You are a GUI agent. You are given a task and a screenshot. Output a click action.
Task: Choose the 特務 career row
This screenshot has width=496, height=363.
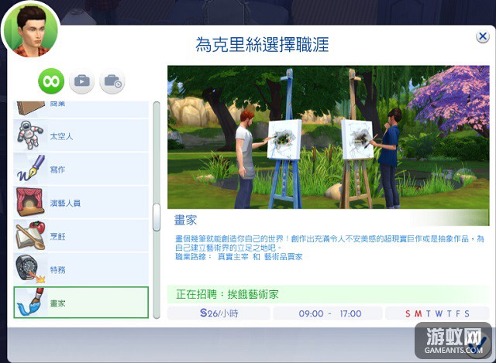(81, 269)
